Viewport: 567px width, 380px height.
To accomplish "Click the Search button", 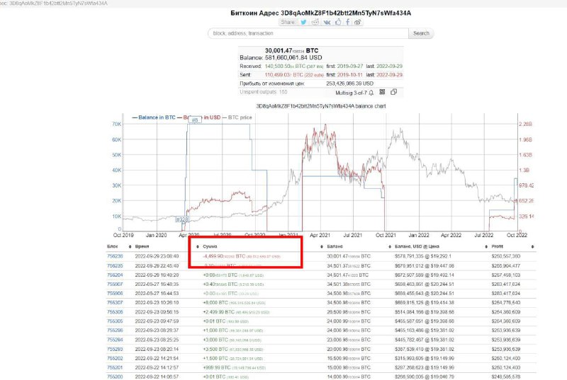I will click(x=421, y=33).
